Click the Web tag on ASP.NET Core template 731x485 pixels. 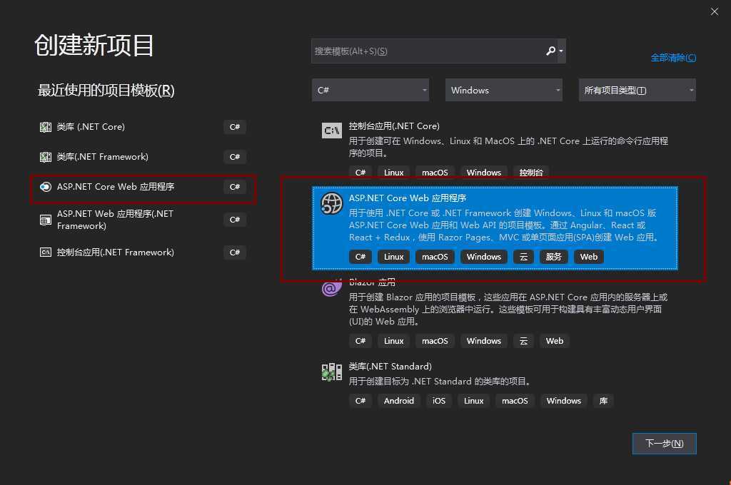589,257
